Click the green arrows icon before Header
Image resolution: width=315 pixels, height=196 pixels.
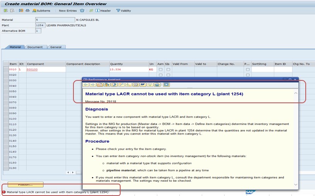pyautogui.click(x=91, y=10)
